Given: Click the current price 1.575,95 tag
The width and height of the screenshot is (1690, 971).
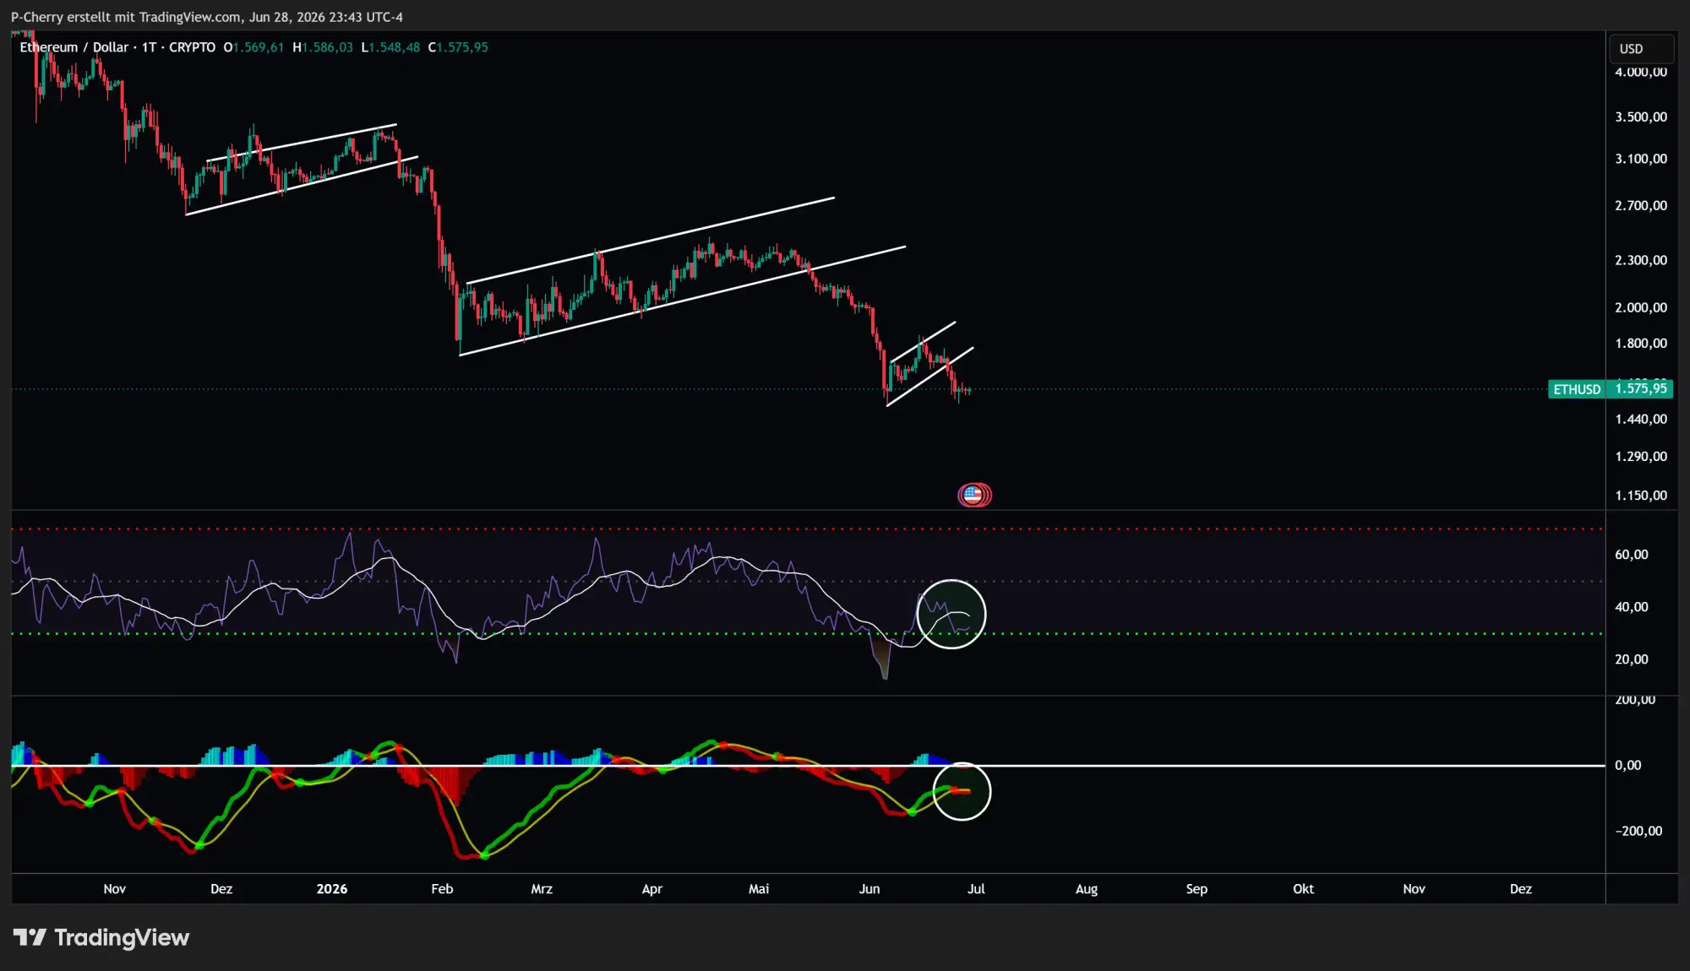Looking at the screenshot, I should (x=1641, y=388).
